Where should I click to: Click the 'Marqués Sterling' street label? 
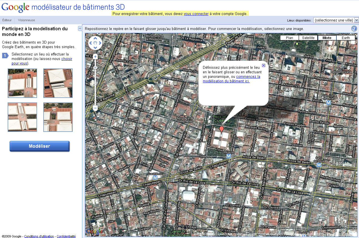coord(257,128)
